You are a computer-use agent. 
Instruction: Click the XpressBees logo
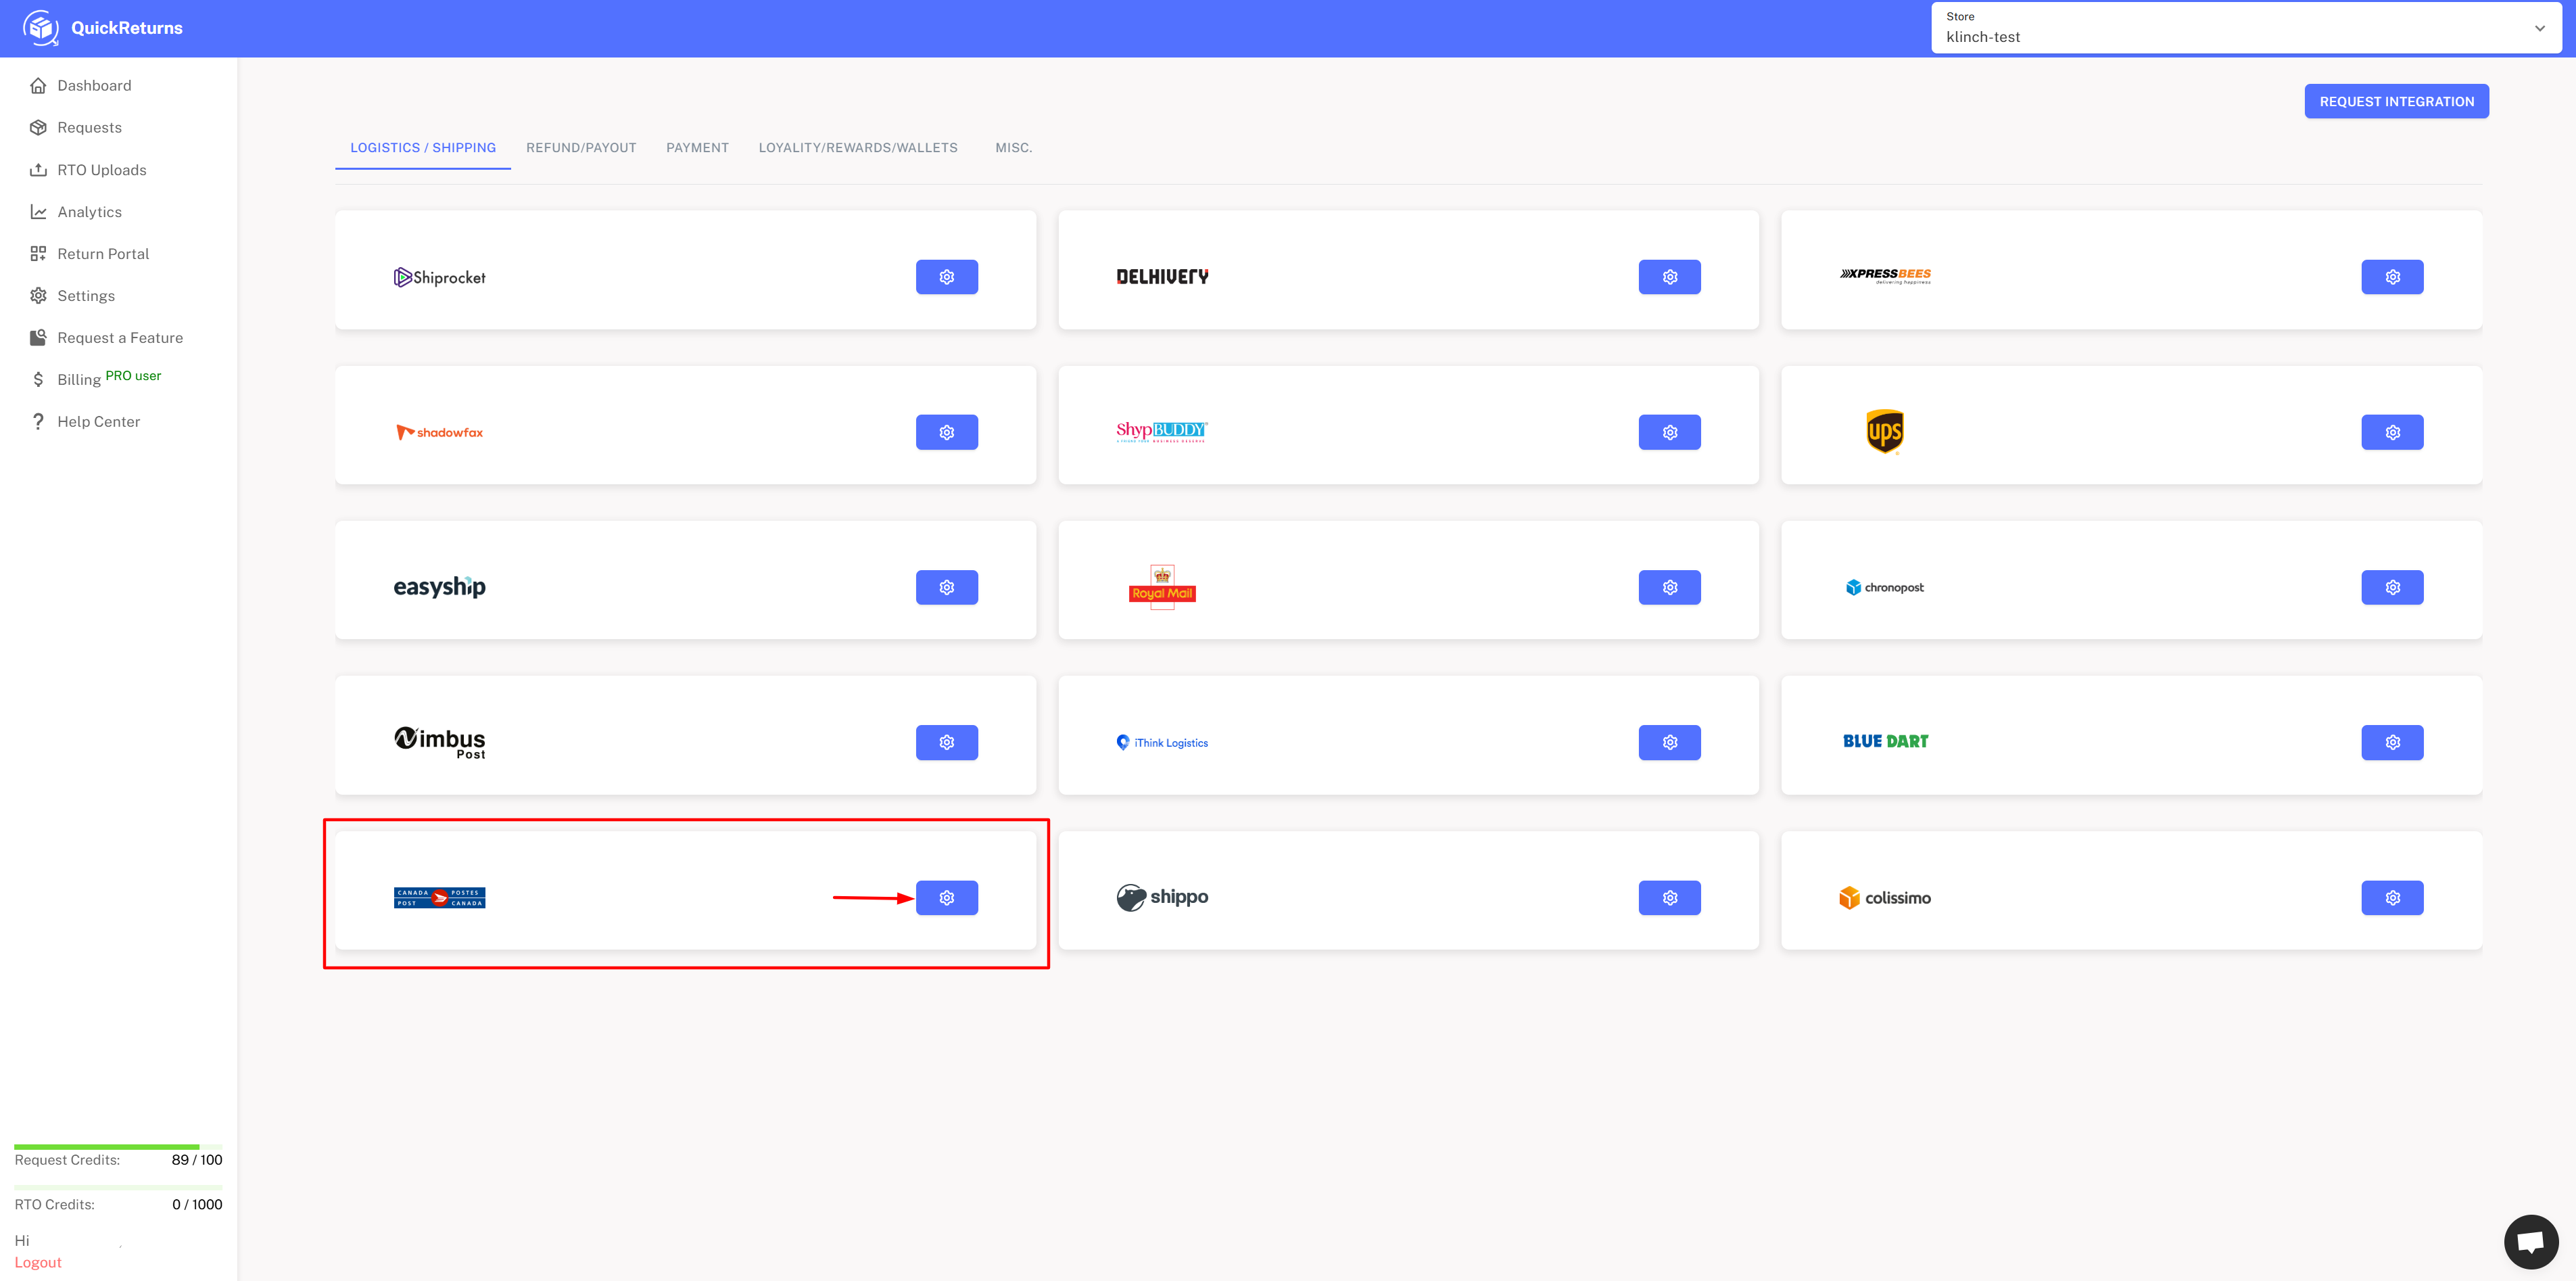1885,276
